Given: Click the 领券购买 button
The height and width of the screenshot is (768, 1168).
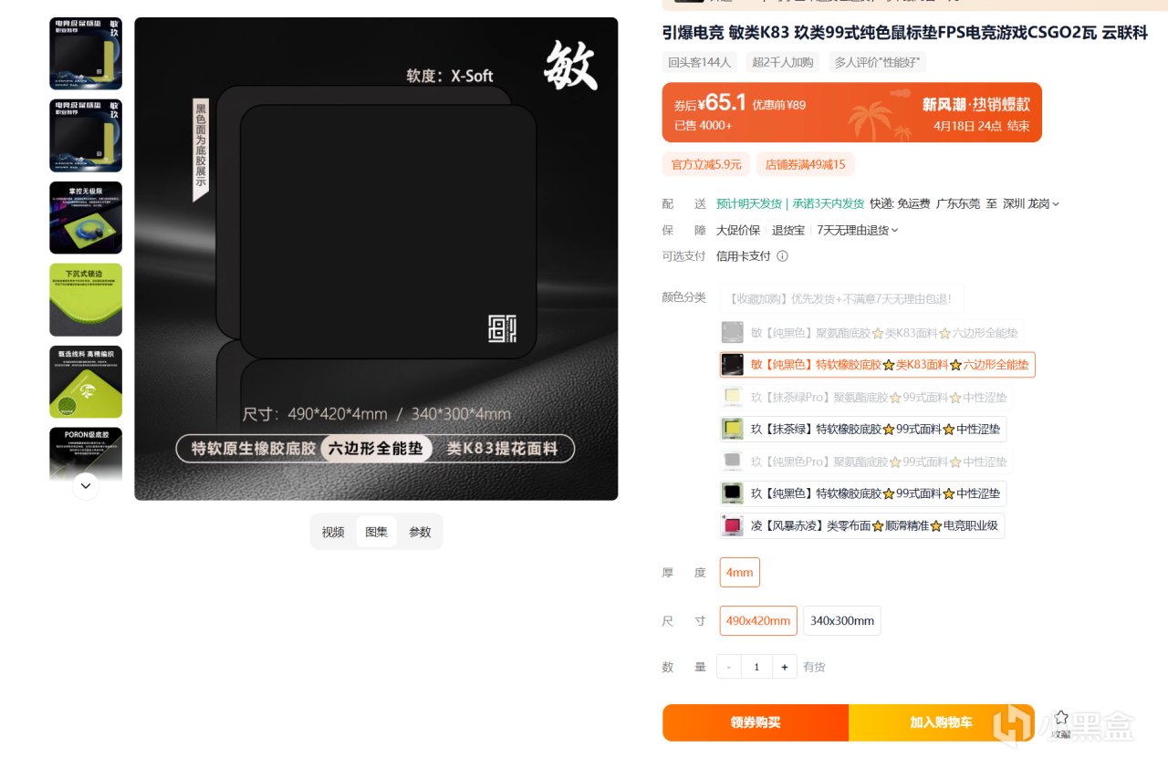Looking at the screenshot, I should tap(756, 722).
